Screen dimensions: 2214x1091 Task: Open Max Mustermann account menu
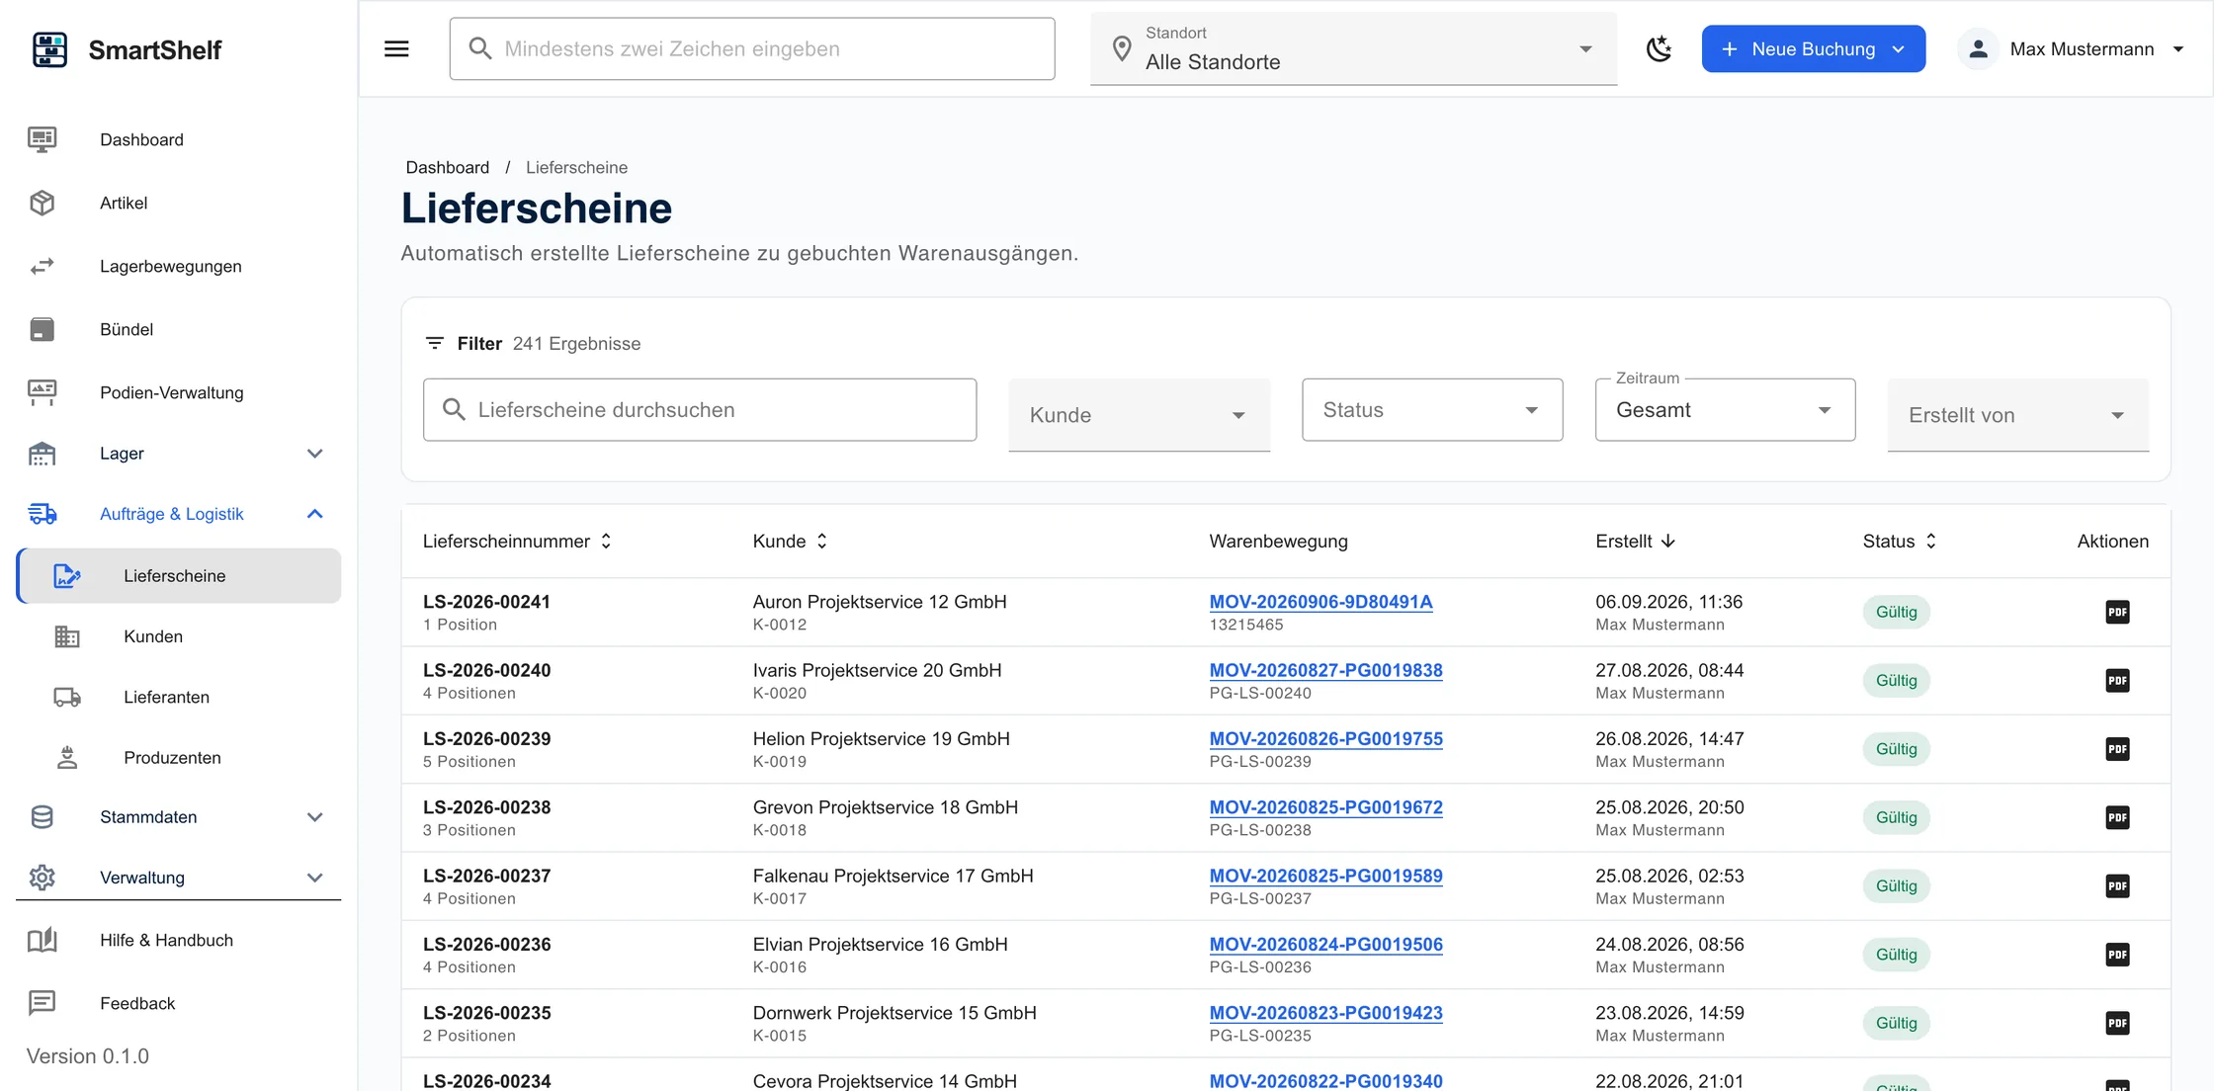2072,48
